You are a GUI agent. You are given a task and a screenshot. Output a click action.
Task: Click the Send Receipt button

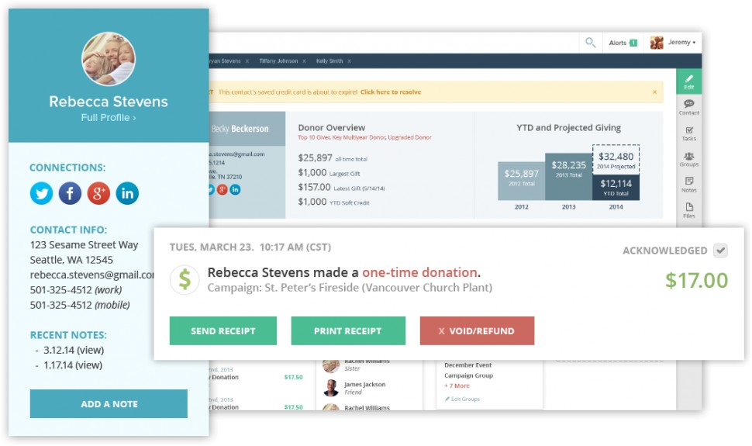[x=223, y=330]
